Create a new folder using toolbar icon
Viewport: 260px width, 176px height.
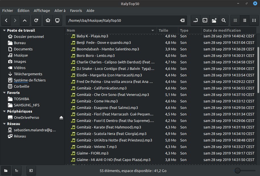(x=214, y=20)
